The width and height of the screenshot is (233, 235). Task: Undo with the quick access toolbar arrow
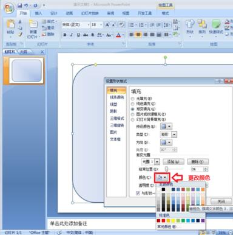[26, 5]
